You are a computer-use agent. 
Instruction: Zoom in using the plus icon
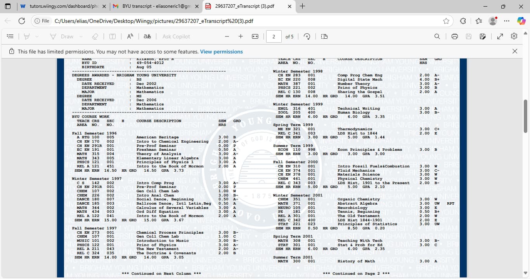241,36
